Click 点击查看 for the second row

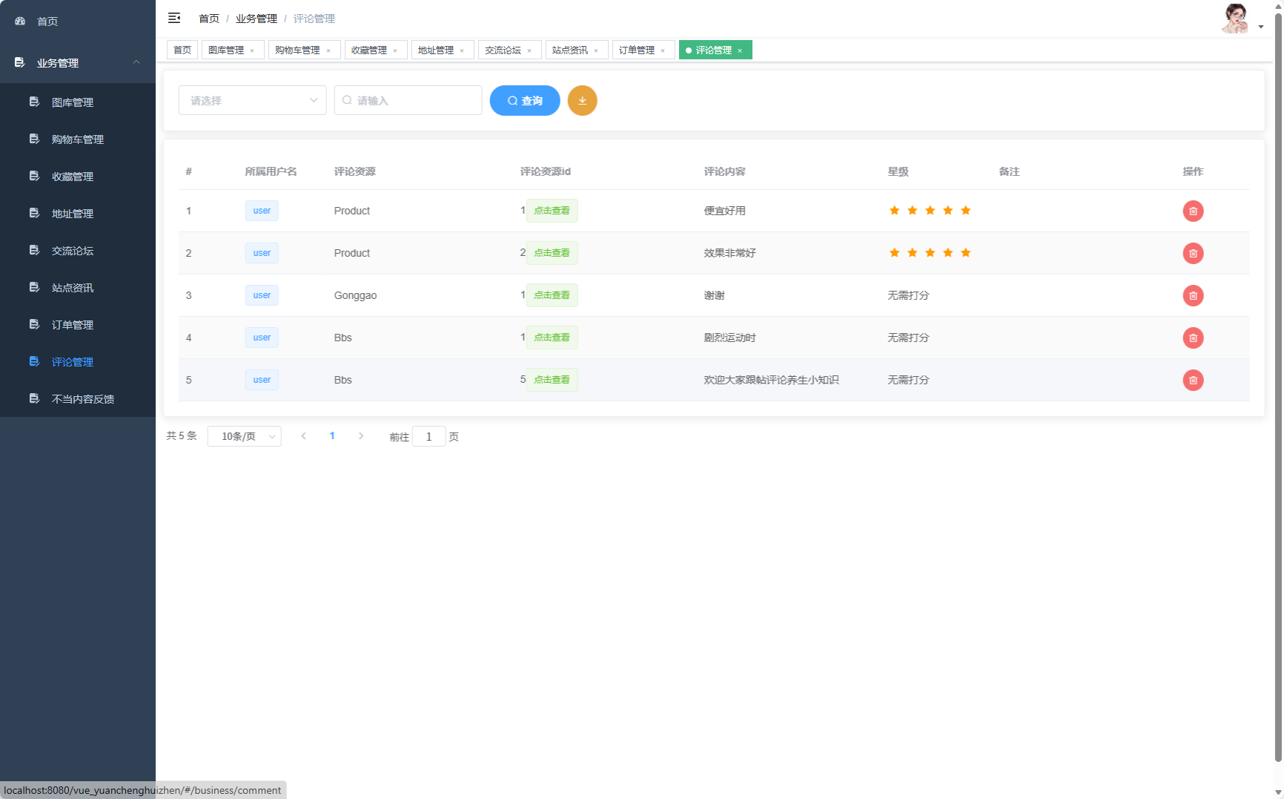[552, 253]
